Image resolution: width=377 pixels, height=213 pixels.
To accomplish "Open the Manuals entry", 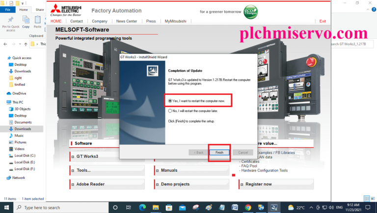I will (x=191, y=170).
